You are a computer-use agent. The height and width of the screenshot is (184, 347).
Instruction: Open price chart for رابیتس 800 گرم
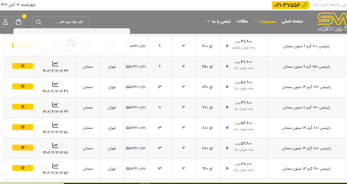tap(55, 125)
